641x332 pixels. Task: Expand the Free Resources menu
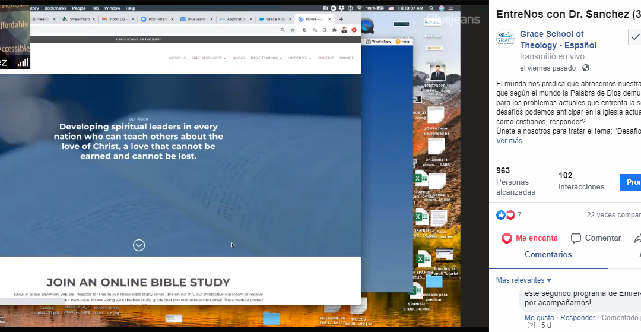pyautogui.click(x=208, y=58)
